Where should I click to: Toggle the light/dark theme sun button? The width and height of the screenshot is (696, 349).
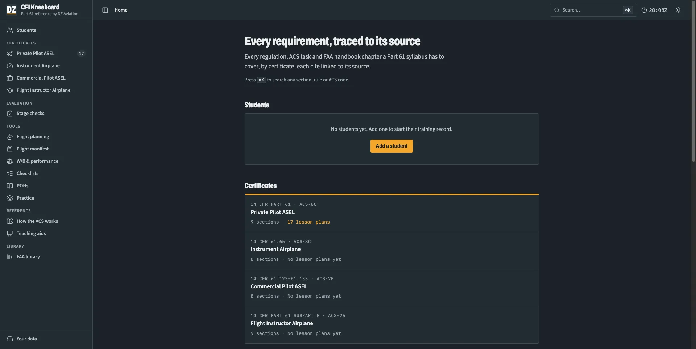coord(678,10)
